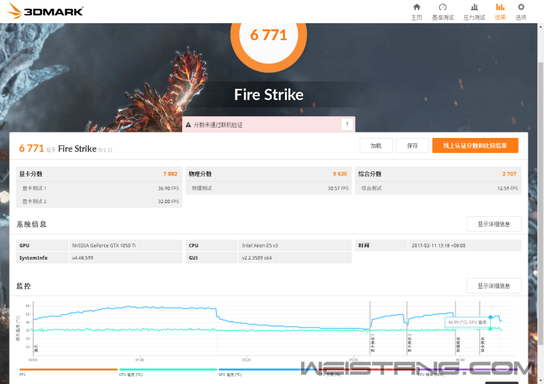Click the 保存 (Save) button
544x384 pixels.
click(x=412, y=145)
